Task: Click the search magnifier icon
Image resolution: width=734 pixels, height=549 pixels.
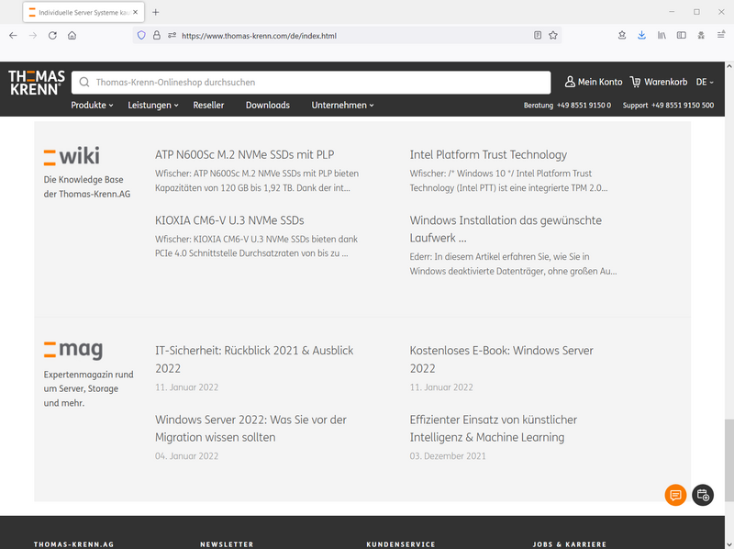Action: click(84, 83)
